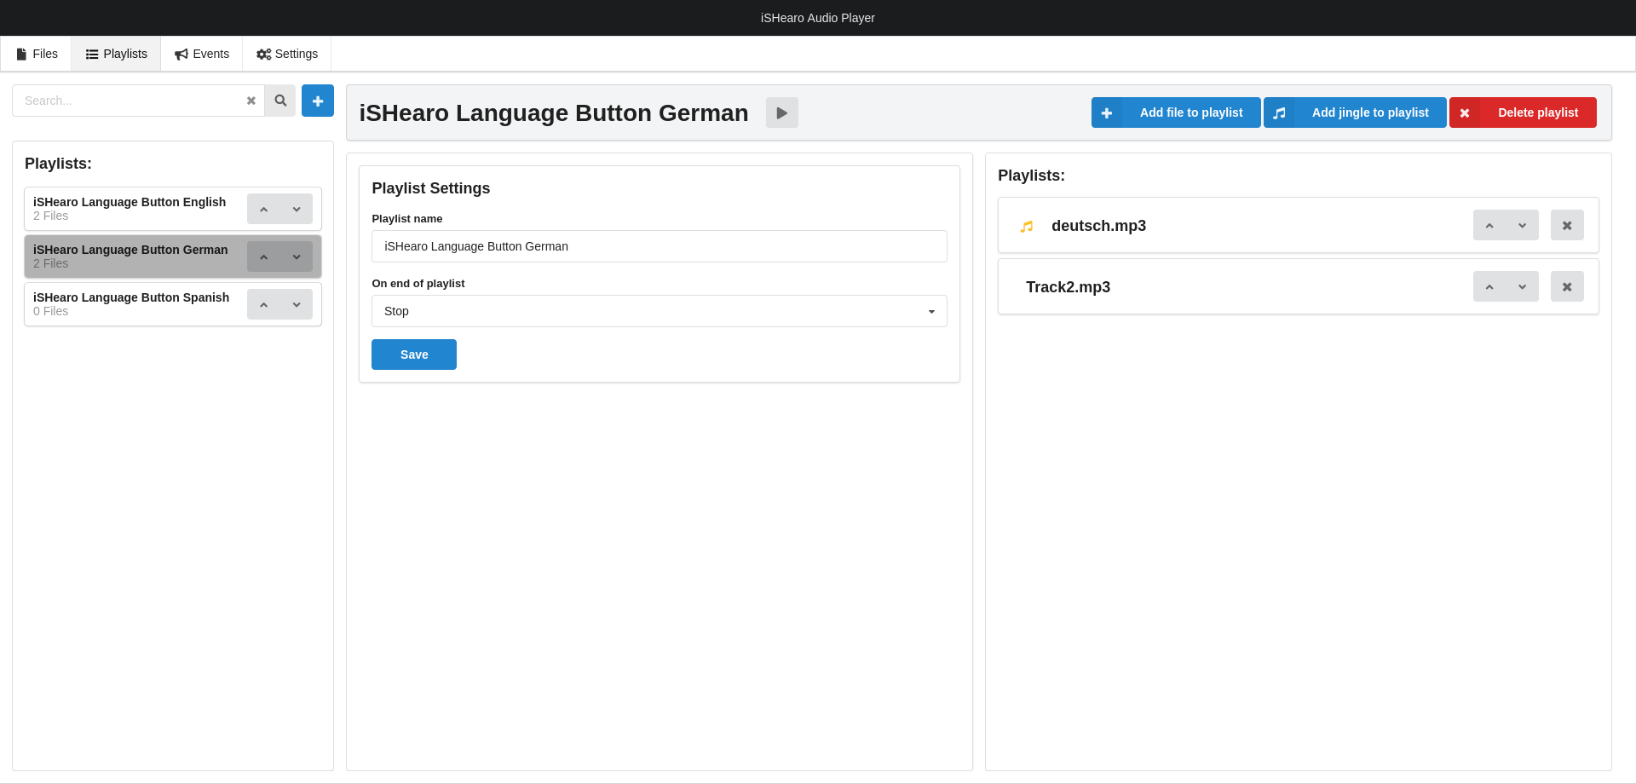This screenshot has height=784, width=1636.
Task: Save the playlist settings
Action: coord(414,355)
